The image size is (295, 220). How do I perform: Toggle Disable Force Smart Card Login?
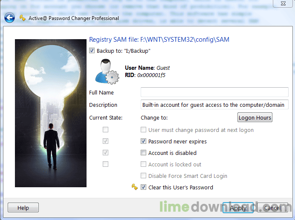click(x=143, y=176)
